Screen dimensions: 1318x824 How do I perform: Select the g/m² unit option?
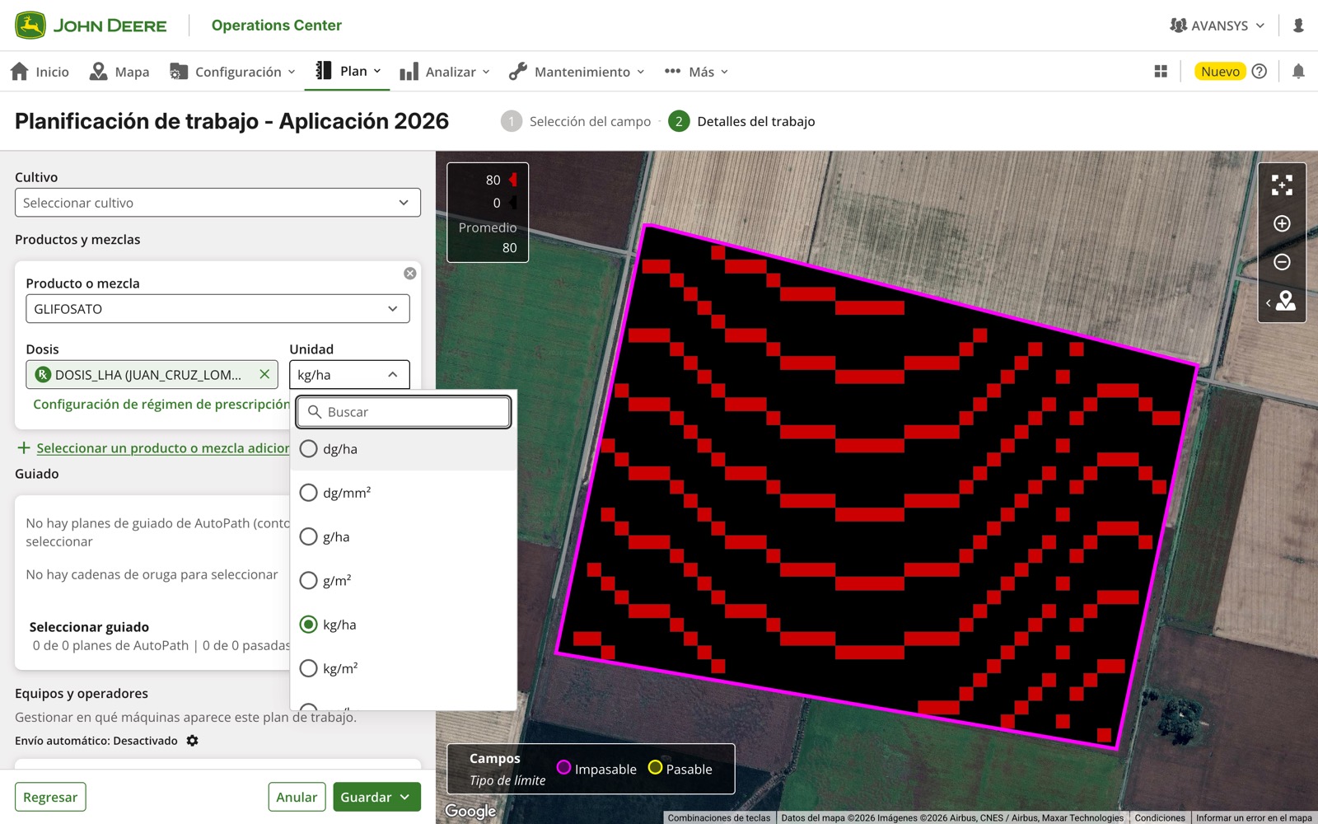pos(404,580)
